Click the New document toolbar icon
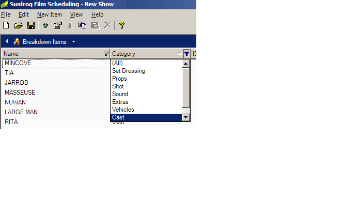This screenshot has width=343, height=198. 6,25
